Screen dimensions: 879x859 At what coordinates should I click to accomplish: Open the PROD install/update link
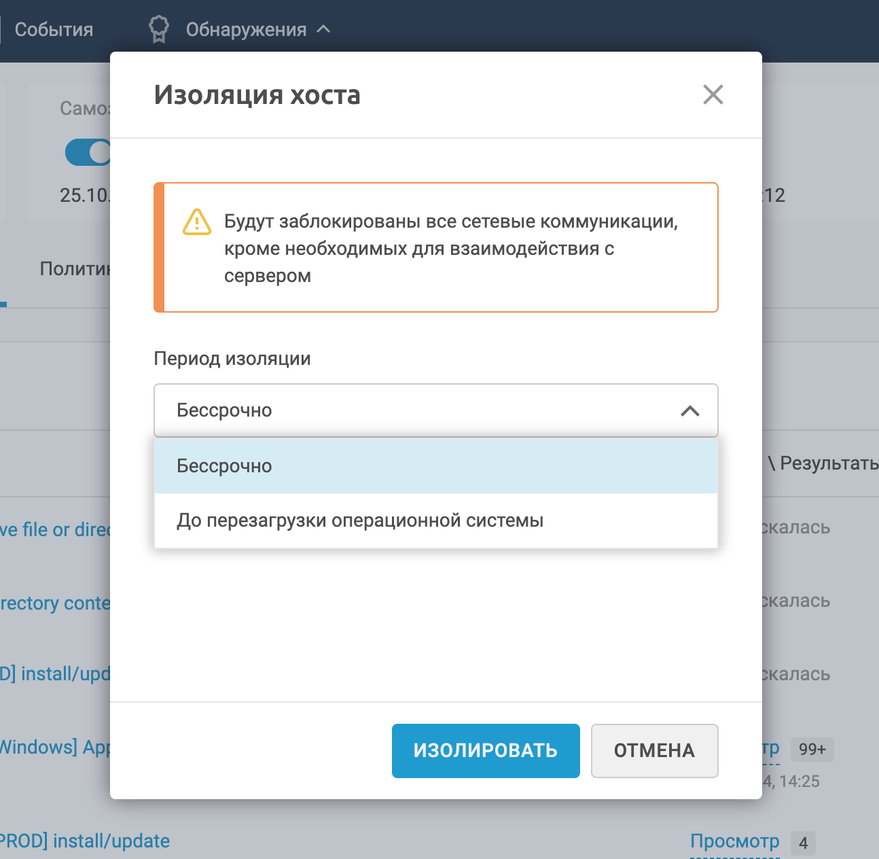tap(85, 841)
